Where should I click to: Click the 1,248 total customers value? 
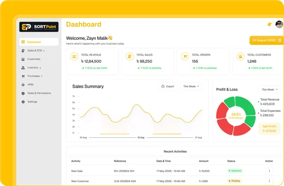click(x=252, y=61)
